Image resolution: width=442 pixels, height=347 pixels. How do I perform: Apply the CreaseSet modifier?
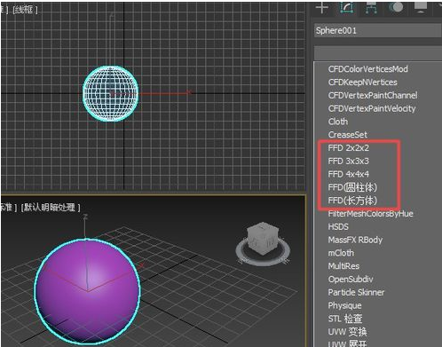coord(348,135)
